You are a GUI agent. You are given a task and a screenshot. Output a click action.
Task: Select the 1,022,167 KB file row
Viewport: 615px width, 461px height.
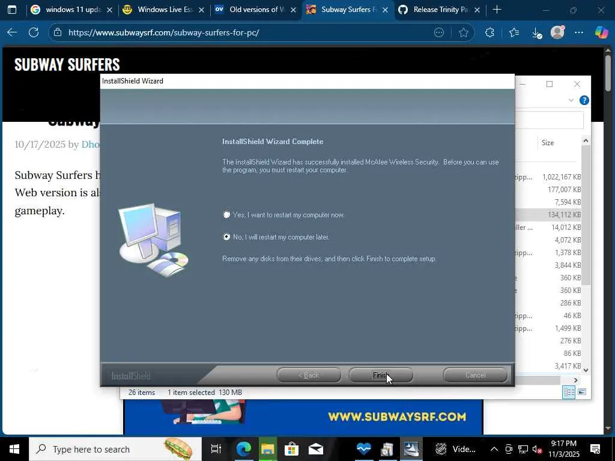(548, 177)
